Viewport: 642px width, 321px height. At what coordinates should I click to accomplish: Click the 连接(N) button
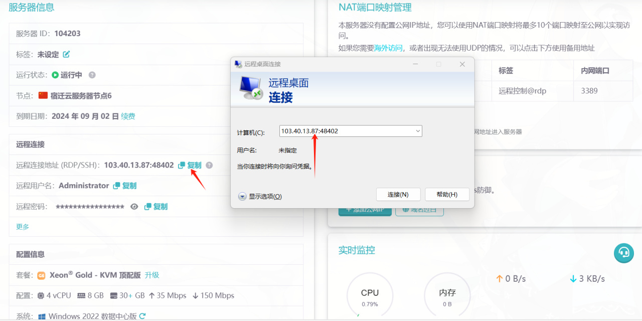(398, 195)
